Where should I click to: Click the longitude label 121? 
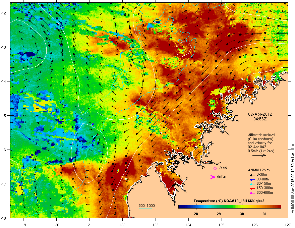point(89,225)
